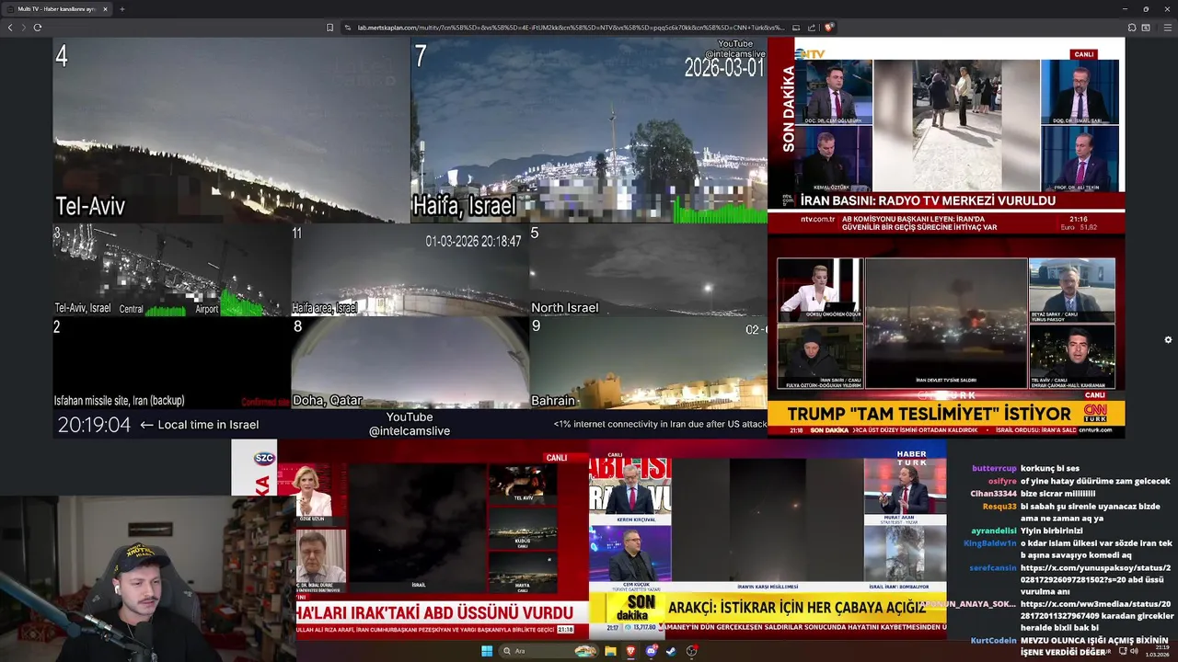Click the SZC channel logo
This screenshot has height=662, width=1178.
coord(264,458)
